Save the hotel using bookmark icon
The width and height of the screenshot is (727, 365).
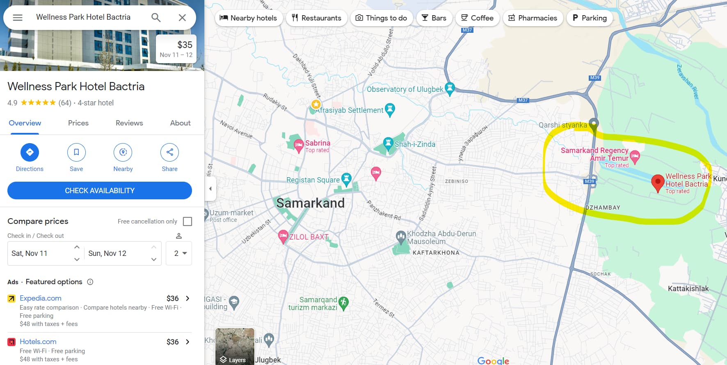pos(76,152)
